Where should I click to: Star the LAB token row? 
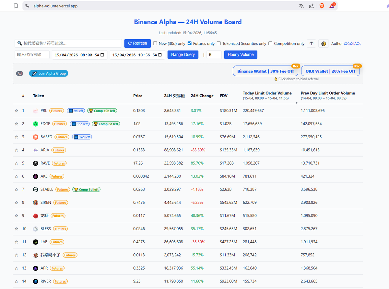click(16, 242)
